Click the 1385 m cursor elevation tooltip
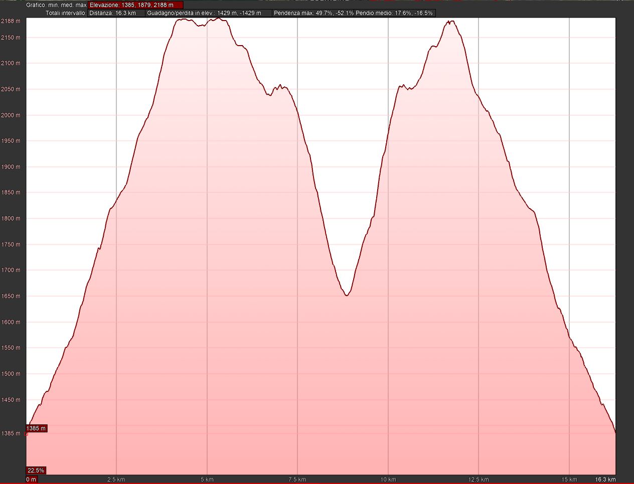The height and width of the screenshot is (484, 634). click(36, 428)
